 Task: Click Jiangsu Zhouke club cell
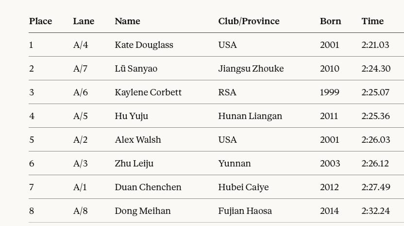251,69
